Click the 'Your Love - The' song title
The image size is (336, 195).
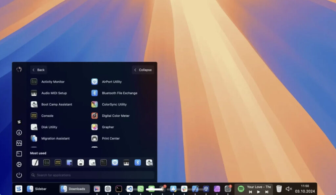tap(259, 187)
